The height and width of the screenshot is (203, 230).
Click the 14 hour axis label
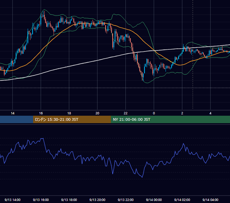(x=13, y=113)
